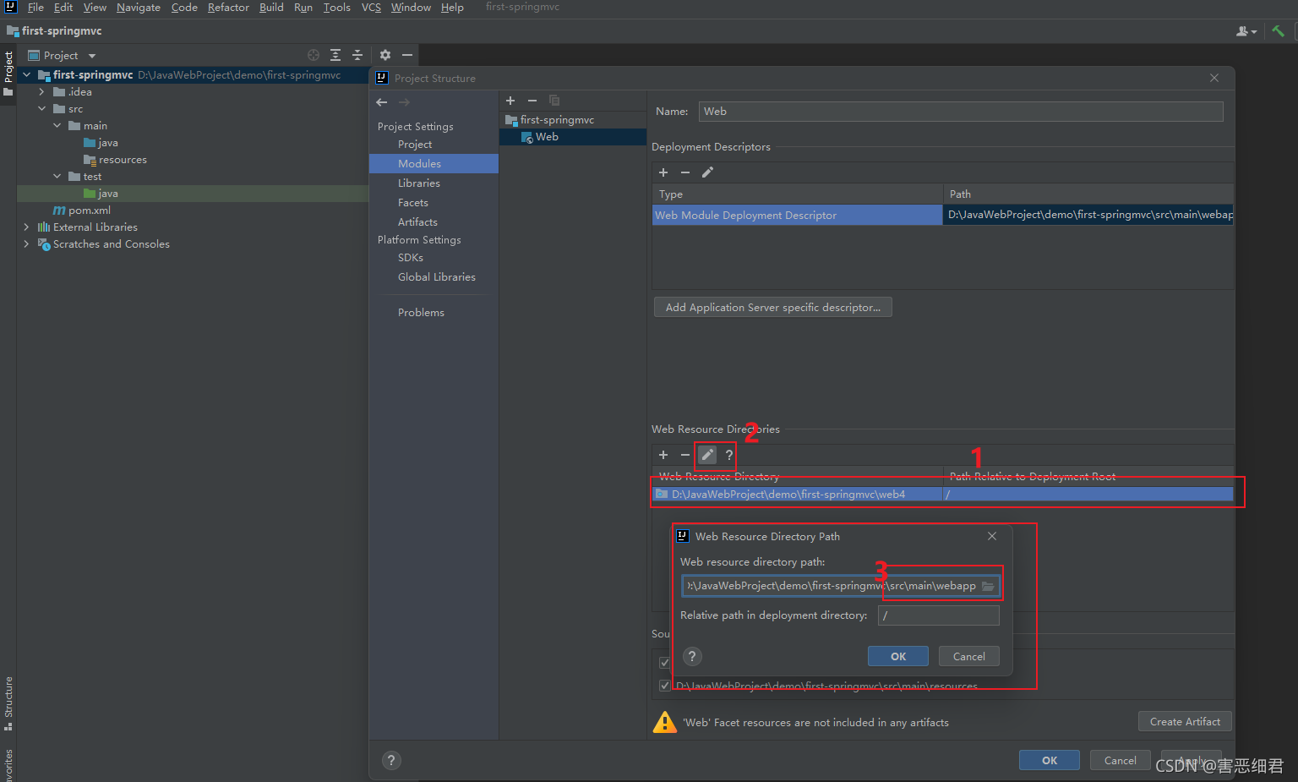The image size is (1298, 782).
Task: Select Facets under Project Settings
Action: pos(413,203)
